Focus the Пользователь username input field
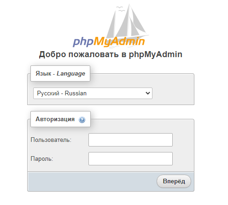 (130, 140)
